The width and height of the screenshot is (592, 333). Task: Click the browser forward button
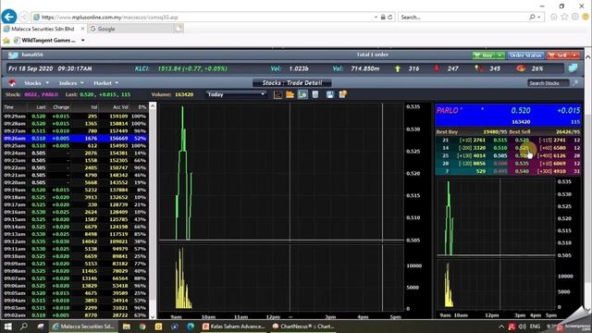coord(24,17)
